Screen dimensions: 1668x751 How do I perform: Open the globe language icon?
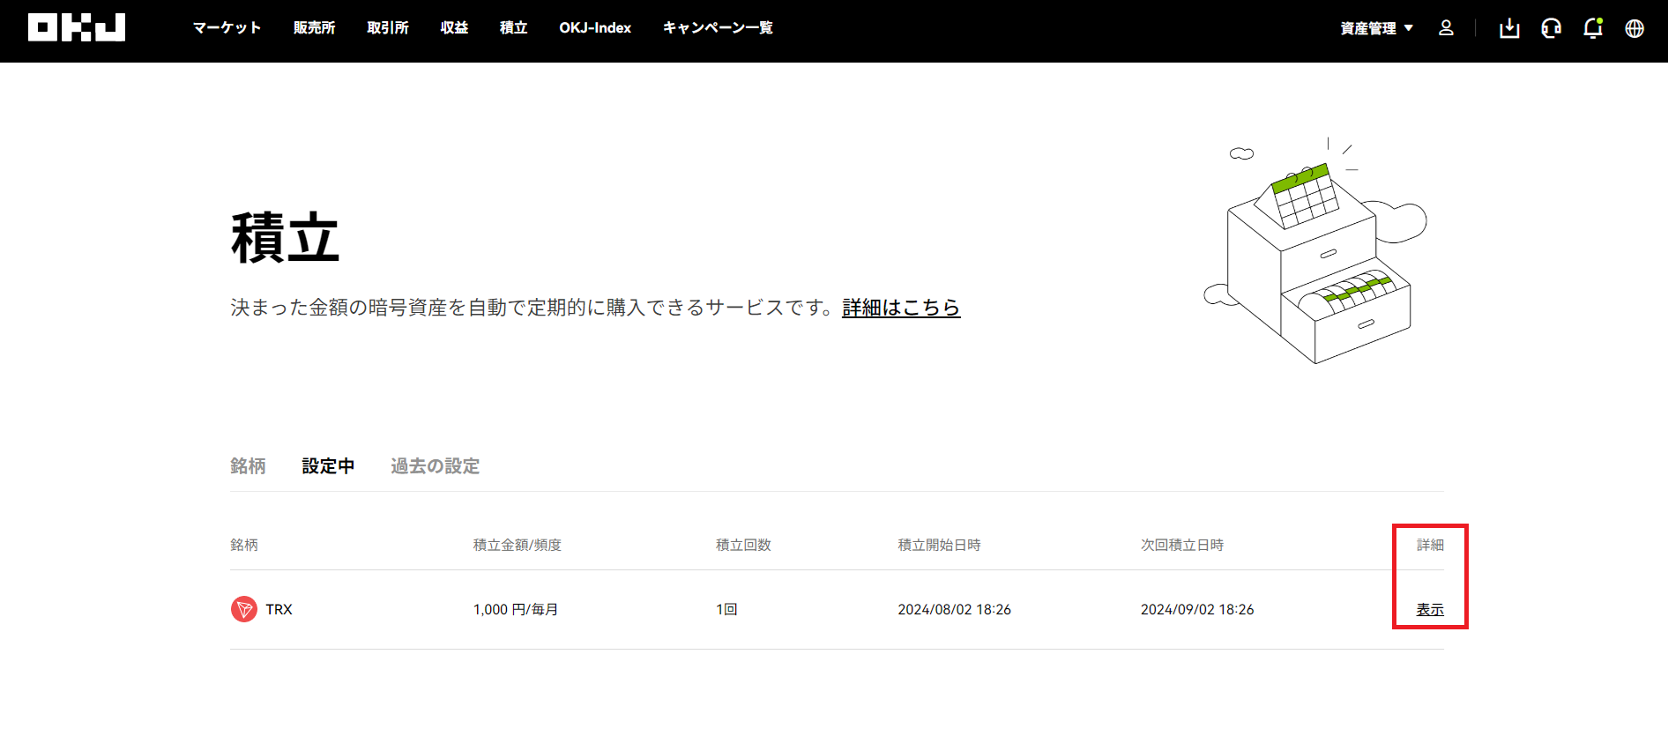pyautogui.click(x=1634, y=28)
